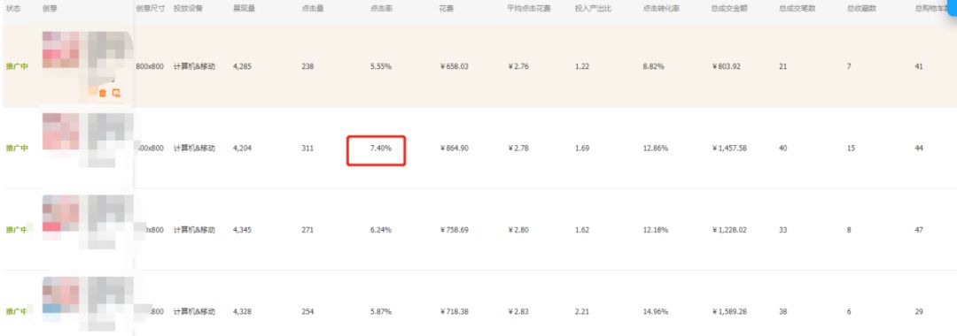Select the click rate 6.24%
This screenshot has height=336, width=957.
coord(381,230)
